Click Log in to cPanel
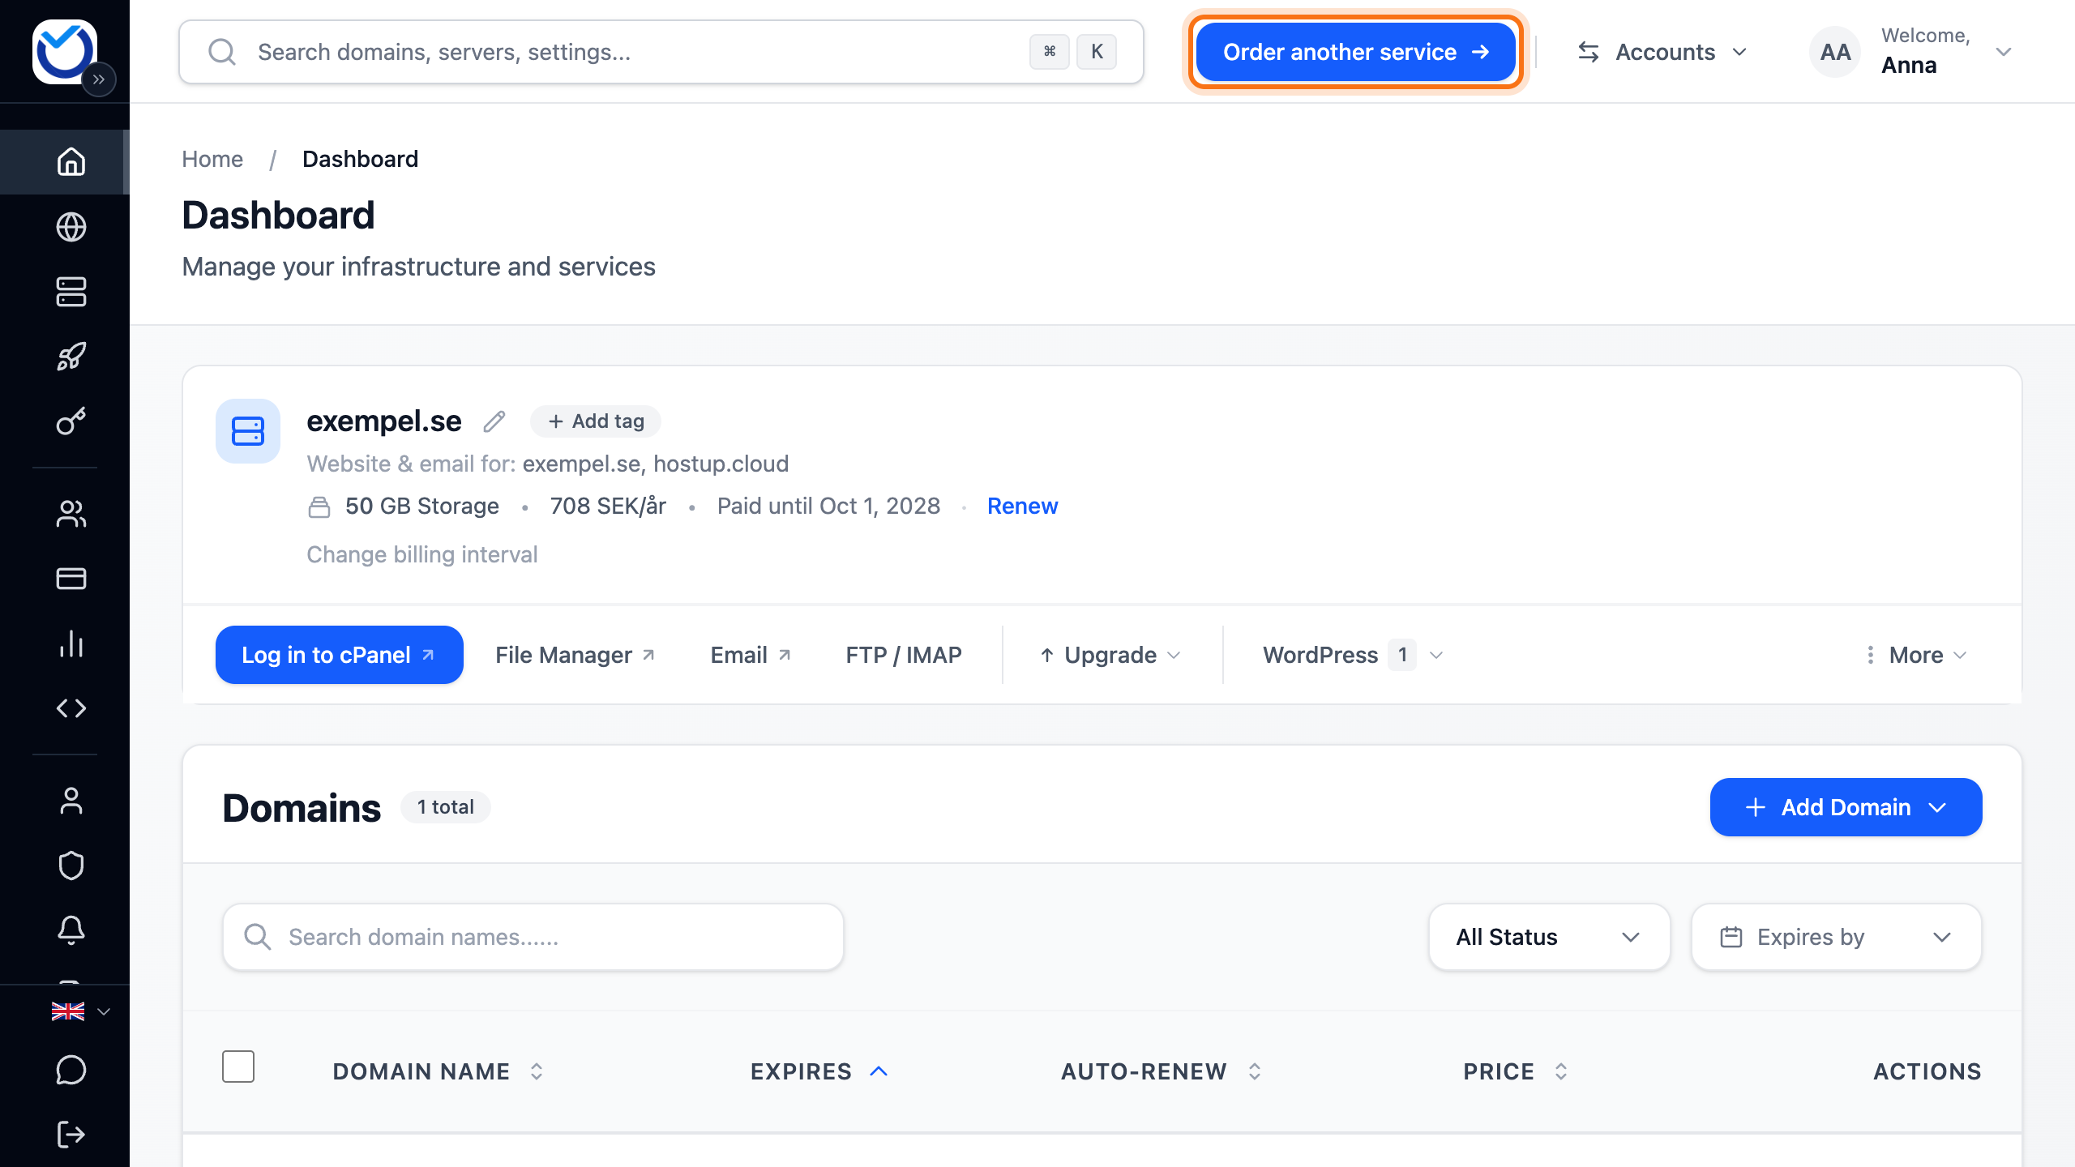The height and width of the screenshot is (1167, 2075). pos(340,655)
